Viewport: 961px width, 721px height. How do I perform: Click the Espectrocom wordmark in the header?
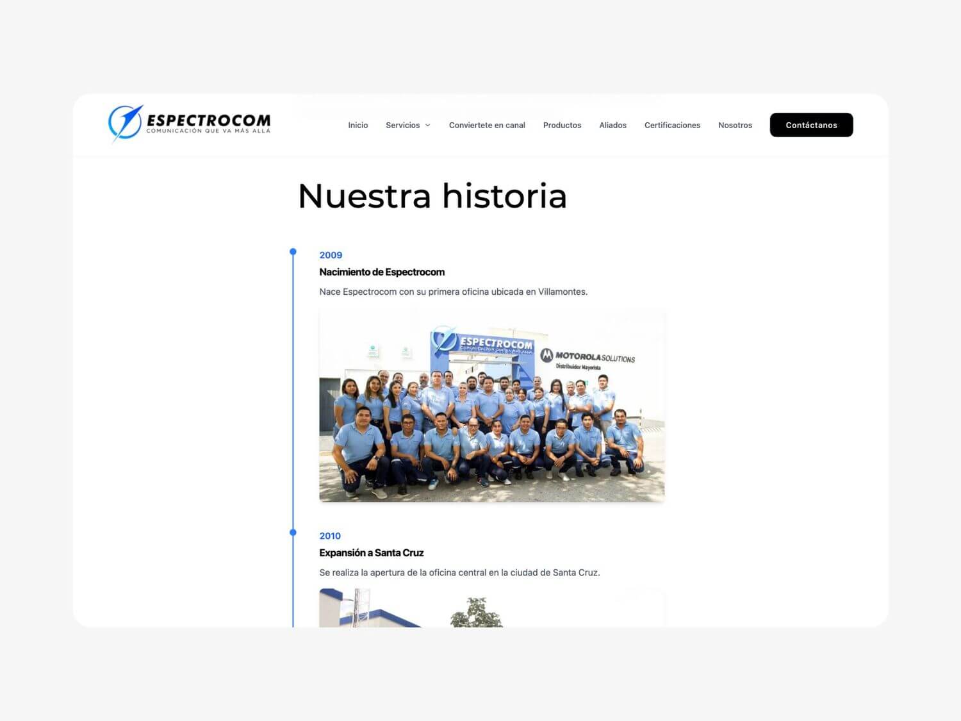pyautogui.click(x=208, y=122)
